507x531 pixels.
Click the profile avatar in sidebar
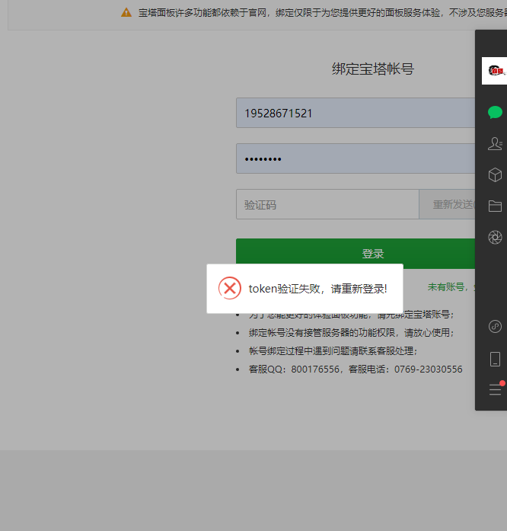pos(495,71)
